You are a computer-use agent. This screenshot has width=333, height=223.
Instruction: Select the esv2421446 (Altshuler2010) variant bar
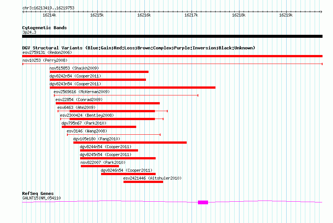(x=143, y=182)
